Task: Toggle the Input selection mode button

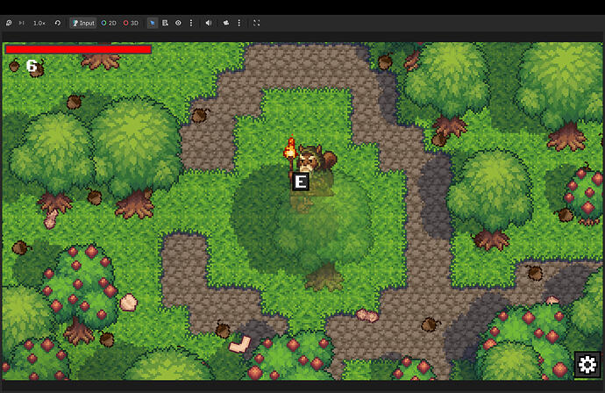Action: pyautogui.click(x=83, y=23)
